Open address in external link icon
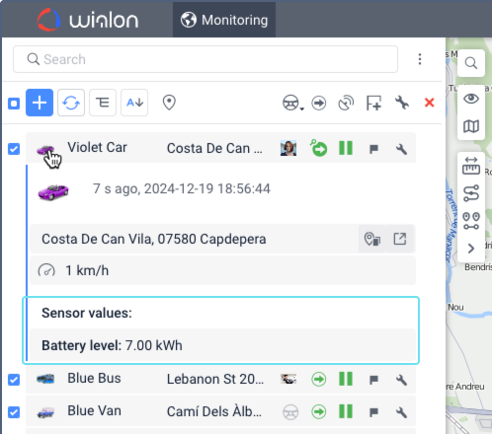492x434 pixels. point(400,239)
